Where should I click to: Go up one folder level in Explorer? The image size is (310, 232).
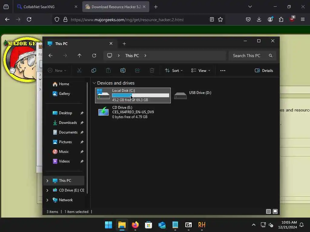click(x=80, y=56)
